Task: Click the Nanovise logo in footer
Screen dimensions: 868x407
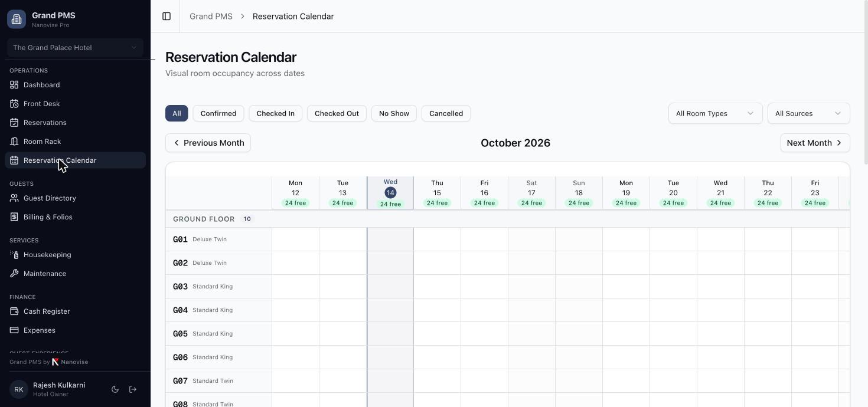Action: click(x=56, y=362)
